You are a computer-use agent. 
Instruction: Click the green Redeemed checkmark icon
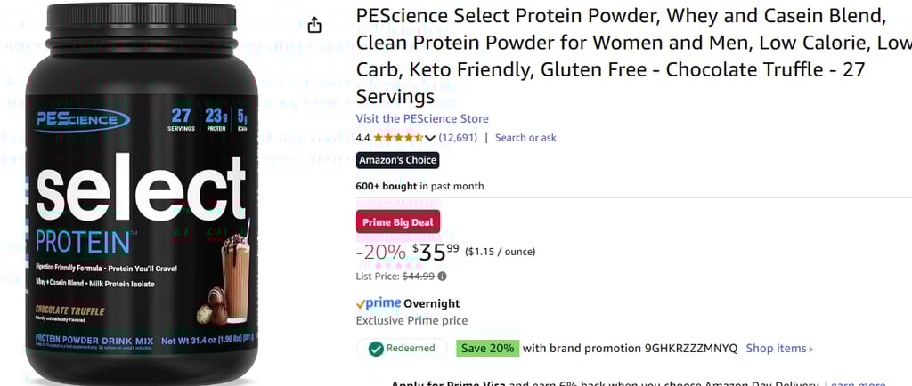[376, 349]
